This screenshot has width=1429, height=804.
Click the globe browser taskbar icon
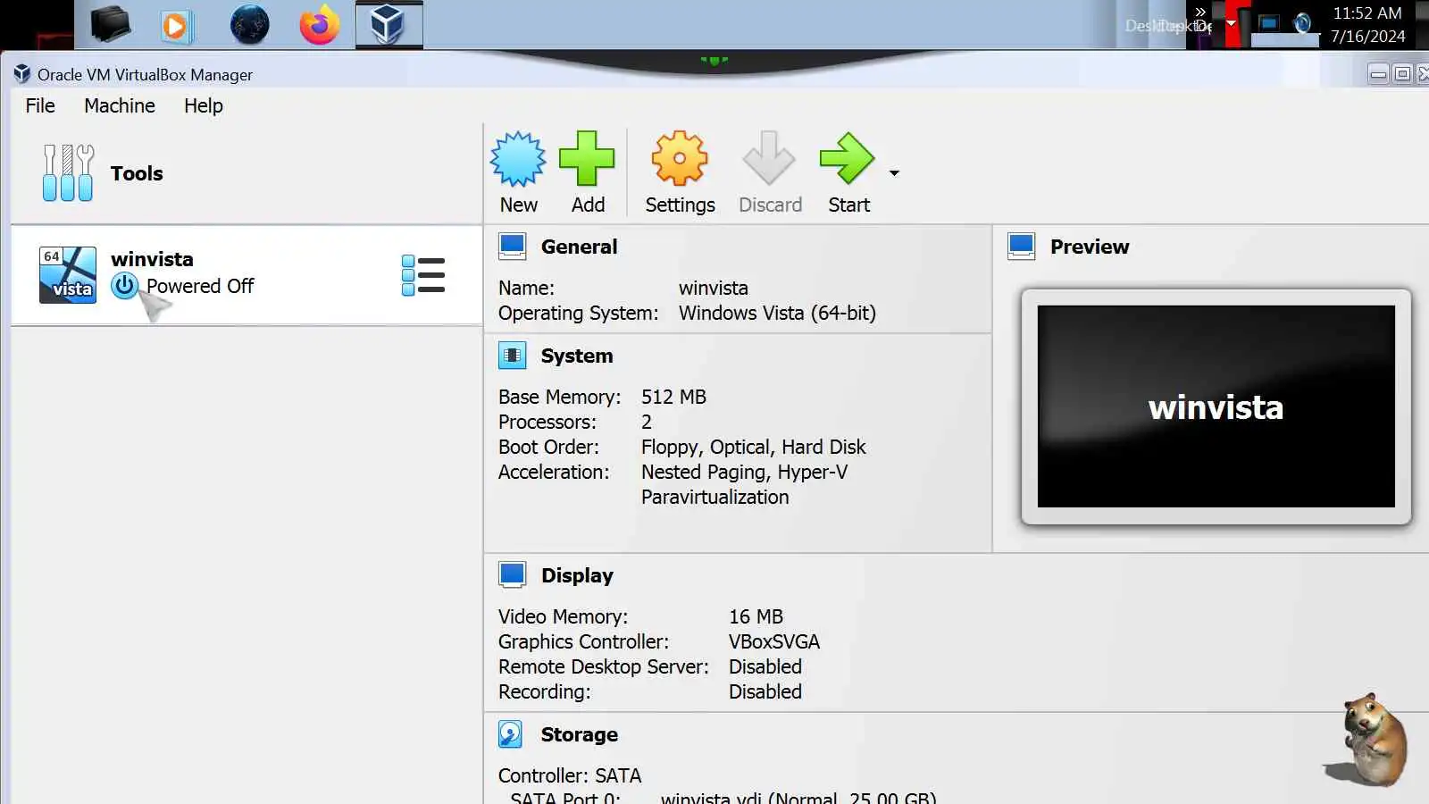click(249, 25)
